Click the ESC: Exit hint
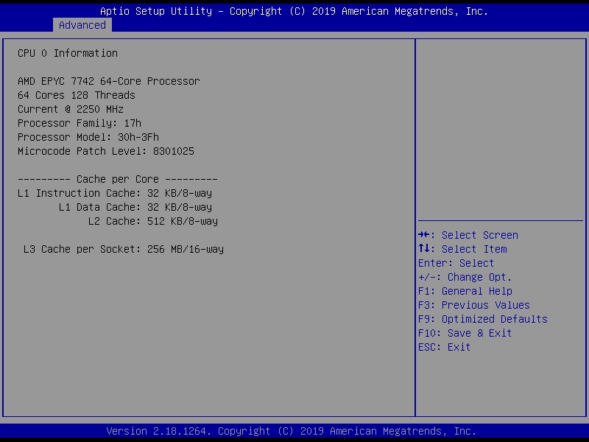Image resolution: width=589 pixels, height=442 pixels. coord(444,347)
